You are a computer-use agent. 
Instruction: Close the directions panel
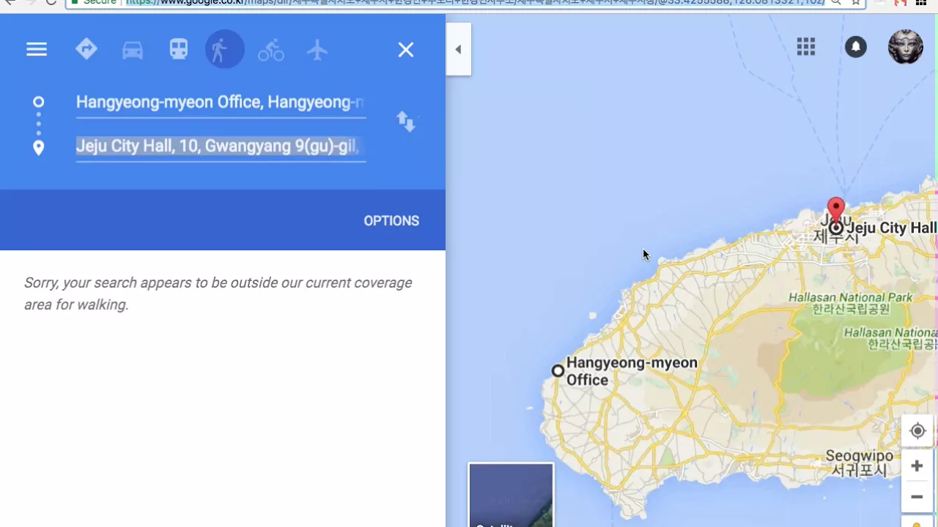406,50
